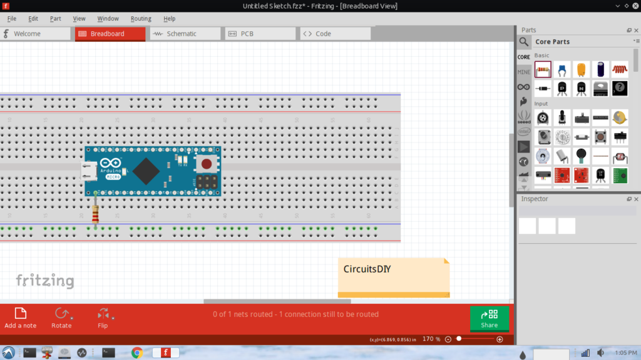Choose the PNP transistor part

(x=562, y=89)
